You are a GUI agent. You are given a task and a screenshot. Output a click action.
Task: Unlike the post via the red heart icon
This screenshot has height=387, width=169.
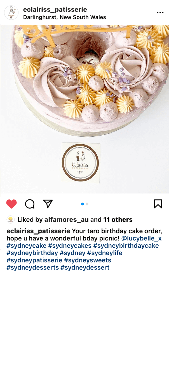[11, 204]
